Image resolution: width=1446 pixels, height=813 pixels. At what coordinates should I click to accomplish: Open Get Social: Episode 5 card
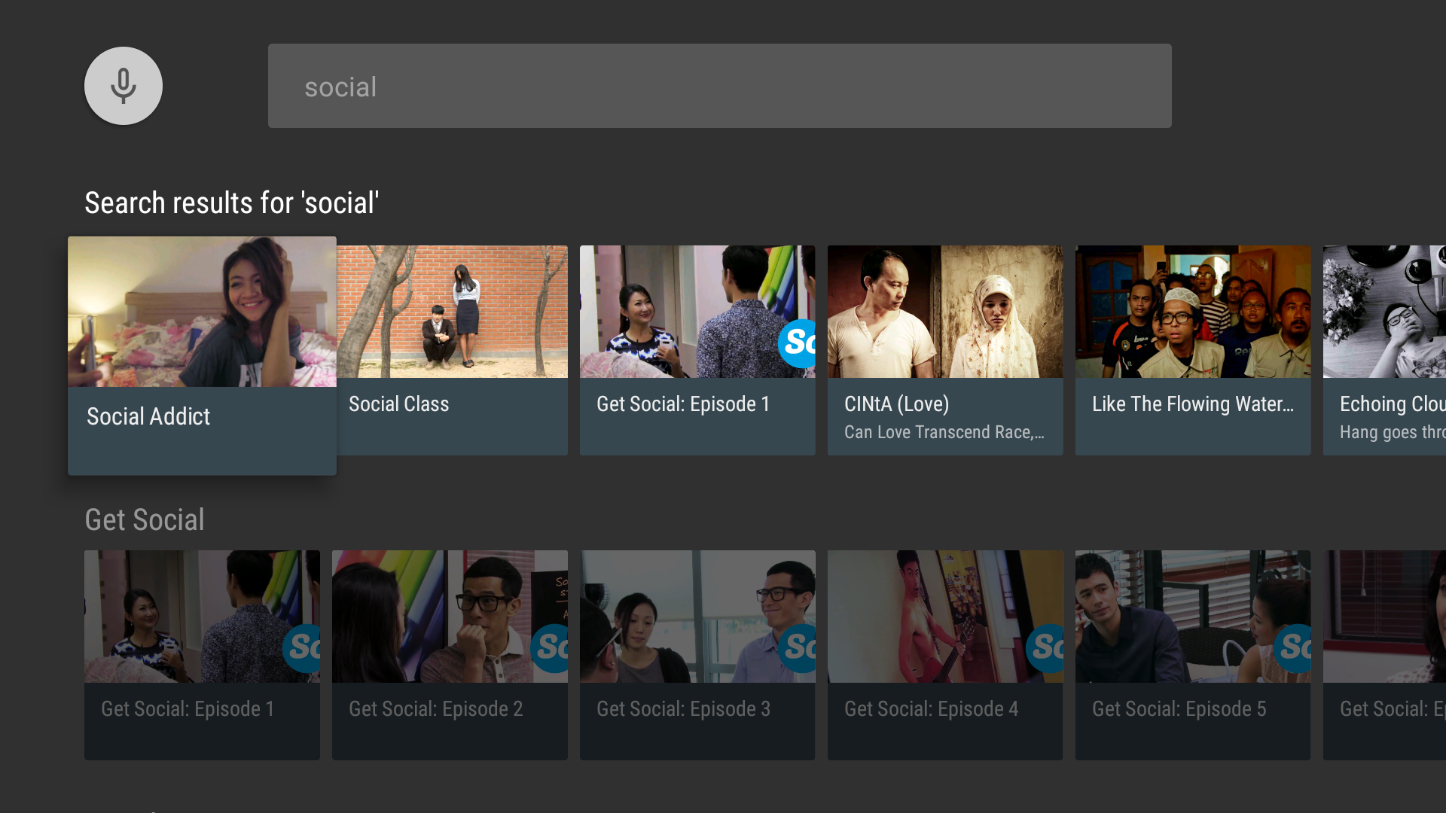(1193, 655)
